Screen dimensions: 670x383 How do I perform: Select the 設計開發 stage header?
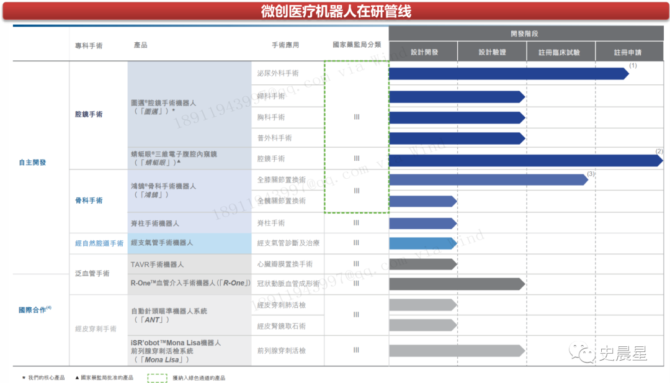423,52
